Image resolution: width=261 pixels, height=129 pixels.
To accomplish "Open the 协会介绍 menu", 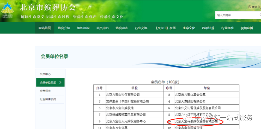I will 64,28.
